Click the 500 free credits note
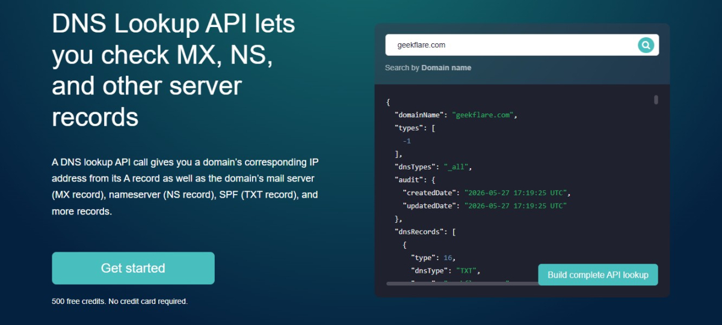 click(x=120, y=301)
